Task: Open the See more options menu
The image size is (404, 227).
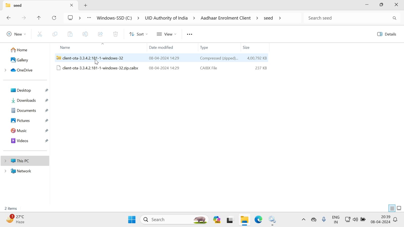Action: tap(190, 34)
